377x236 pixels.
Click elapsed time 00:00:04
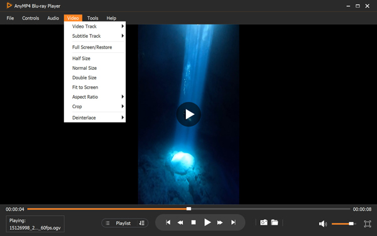point(15,210)
